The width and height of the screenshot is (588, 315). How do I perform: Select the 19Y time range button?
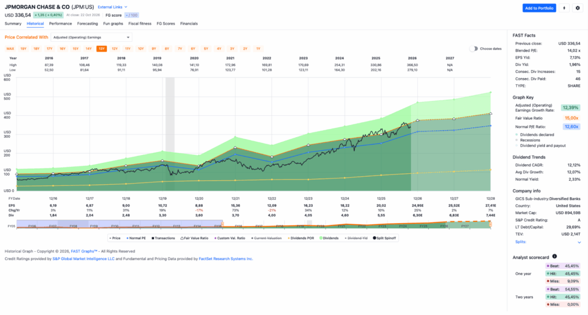(x=23, y=49)
